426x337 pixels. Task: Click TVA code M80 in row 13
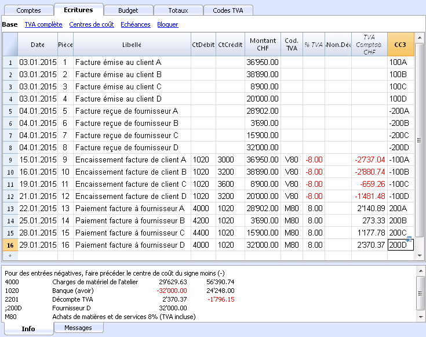(x=292, y=208)
